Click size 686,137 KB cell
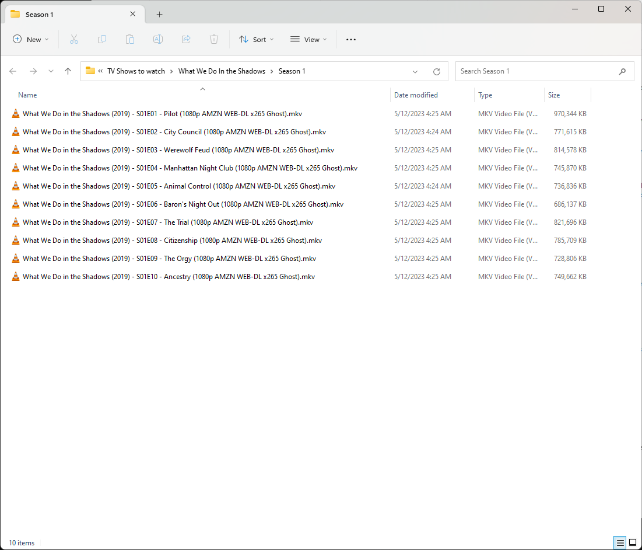The height and width of the screenshot is (550, 642). coord(570,204)
